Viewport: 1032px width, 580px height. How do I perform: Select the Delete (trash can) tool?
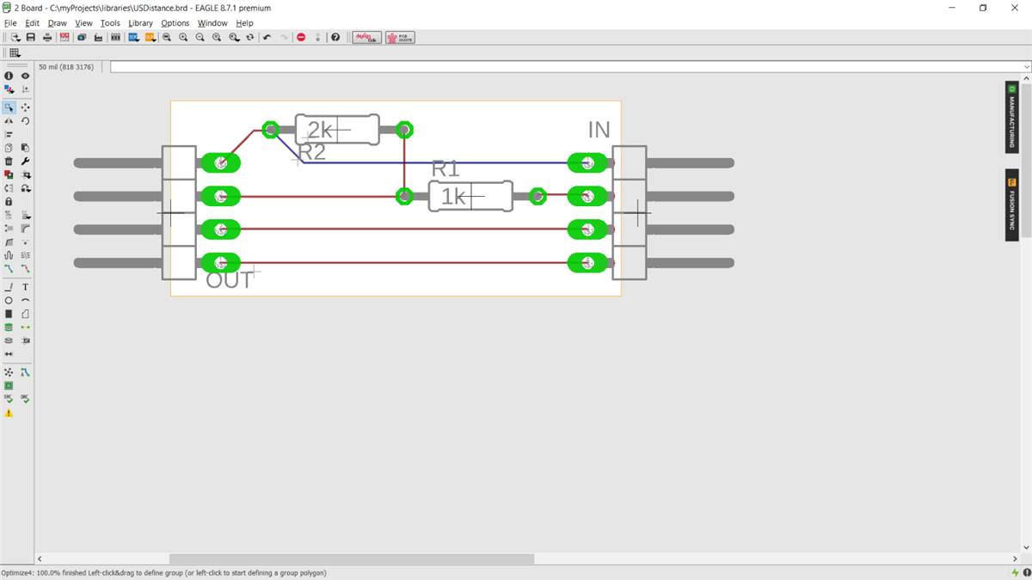[x=9, y=161]
